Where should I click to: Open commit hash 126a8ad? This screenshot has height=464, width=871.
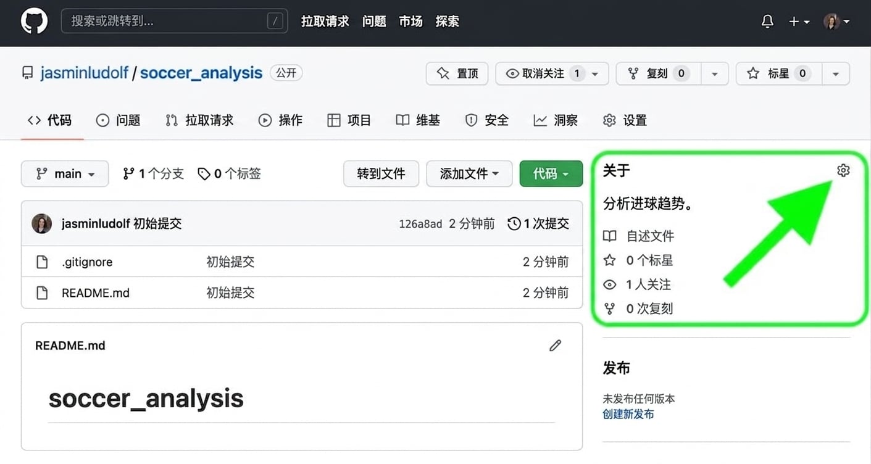point(420,224)
